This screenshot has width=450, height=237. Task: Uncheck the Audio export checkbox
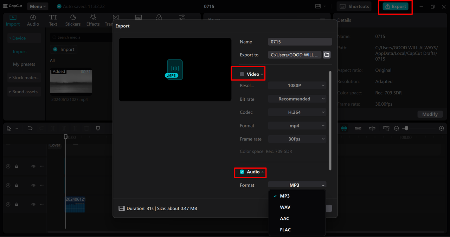242,172
